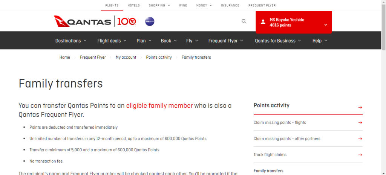
Task: Click the arrow next to Points activity heading
Action: pyautogui.click(x=360, y=107)
